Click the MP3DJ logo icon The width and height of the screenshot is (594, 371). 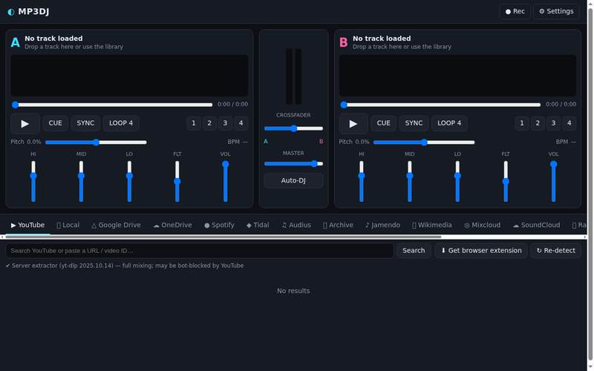[x=11, y=12]
